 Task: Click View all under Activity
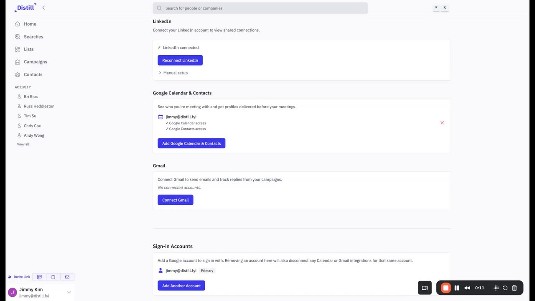point(23,144)
